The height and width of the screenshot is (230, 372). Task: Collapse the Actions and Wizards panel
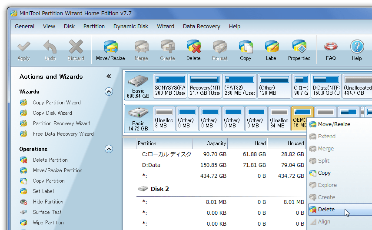pyautogui.click(x=109, y=77)
